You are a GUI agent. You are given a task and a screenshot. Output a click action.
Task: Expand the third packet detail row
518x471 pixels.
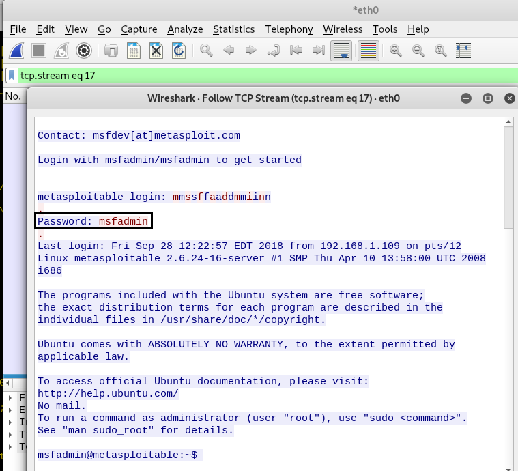[10, 422]
